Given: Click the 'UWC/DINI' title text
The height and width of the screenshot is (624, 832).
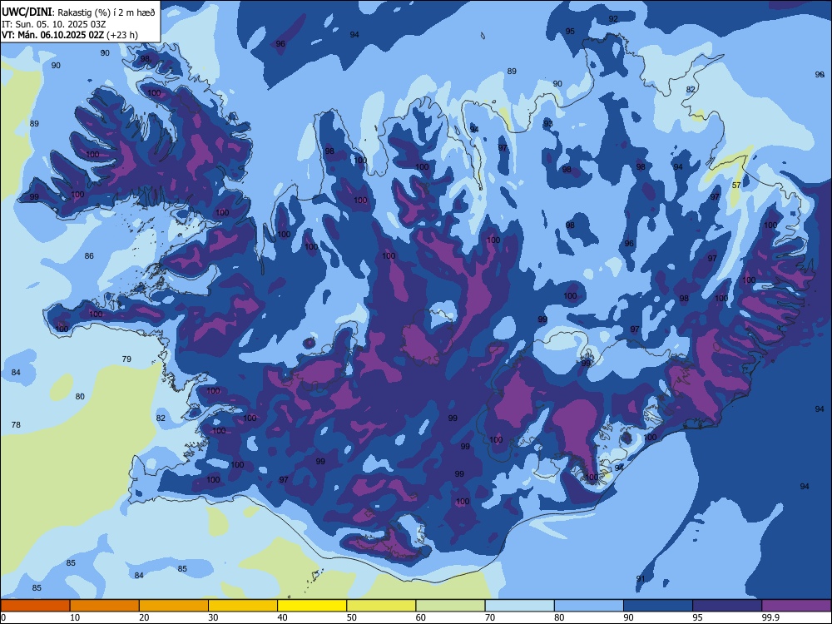Looking at the screenshot, I should coord(27,12).
